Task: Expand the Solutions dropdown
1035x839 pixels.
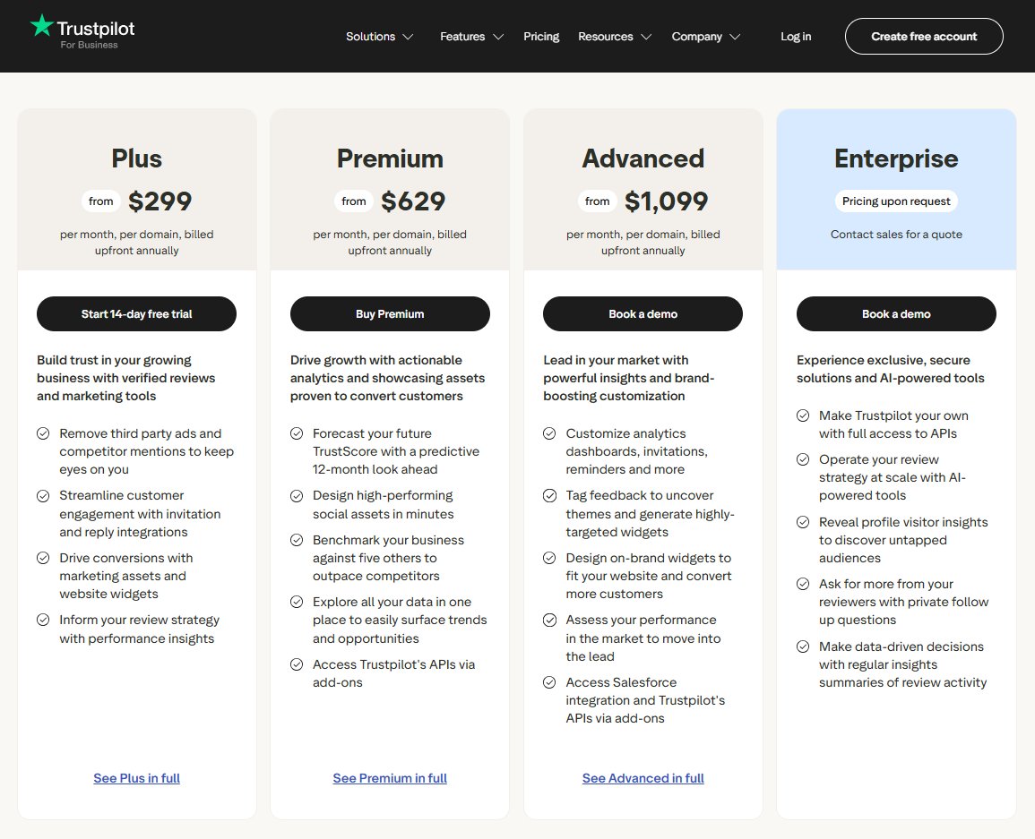Action: [x=379, y=37]
